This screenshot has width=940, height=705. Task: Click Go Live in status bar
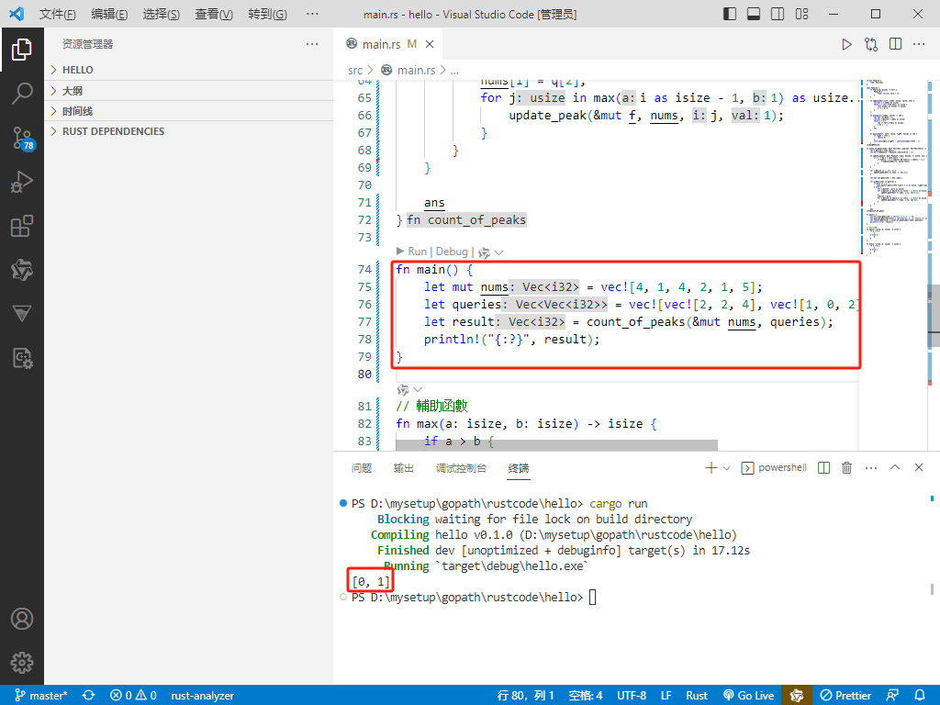pos(749,696)
